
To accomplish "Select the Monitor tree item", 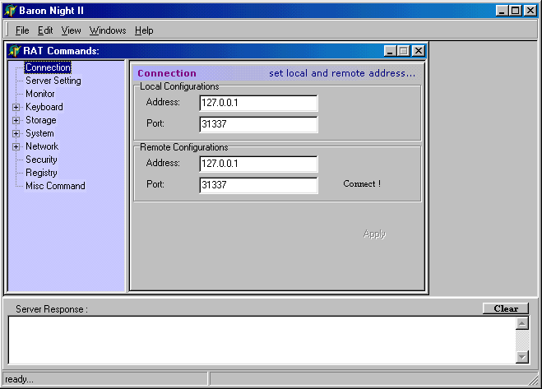I will (x=40, y=94).
